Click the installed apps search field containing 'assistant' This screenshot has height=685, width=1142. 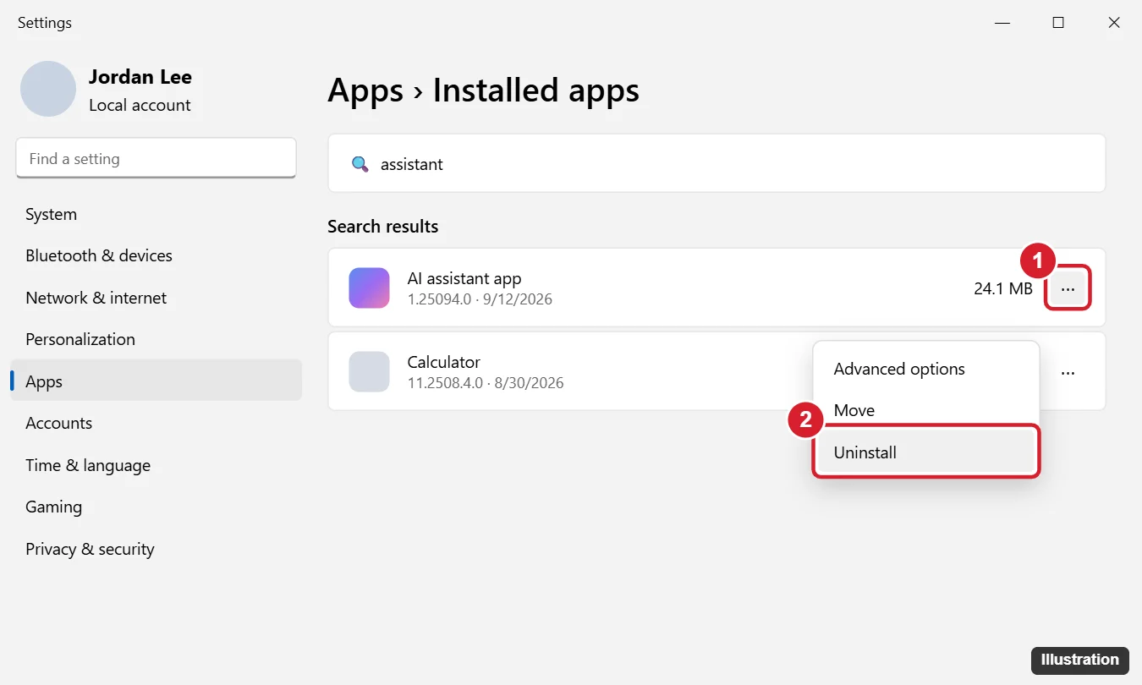point(716,163)
